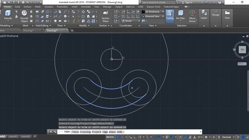Click the Solid Union icon
This screenshot has height=140, width=249.
point(37,12)
